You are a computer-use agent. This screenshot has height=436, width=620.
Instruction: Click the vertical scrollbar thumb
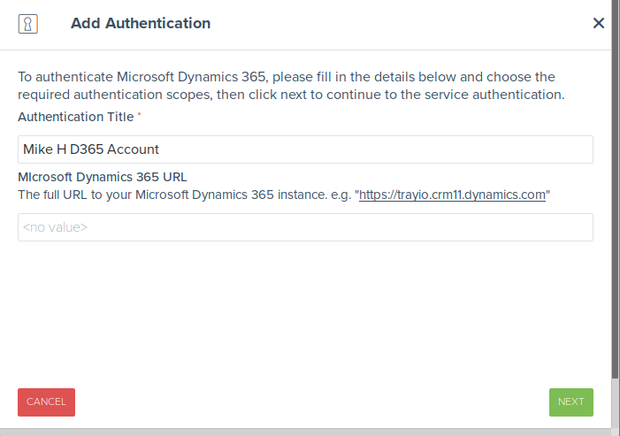click(x=615, y=177)
